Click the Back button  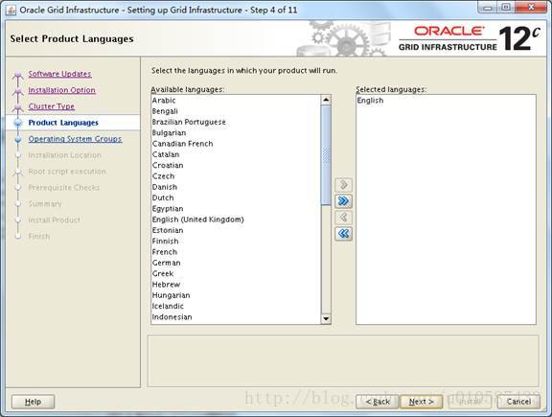click(x=378, y=402)
